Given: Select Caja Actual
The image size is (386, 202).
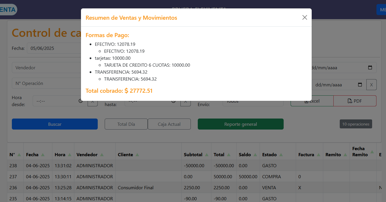Looking at the screenshot, I should click(169, 124).
